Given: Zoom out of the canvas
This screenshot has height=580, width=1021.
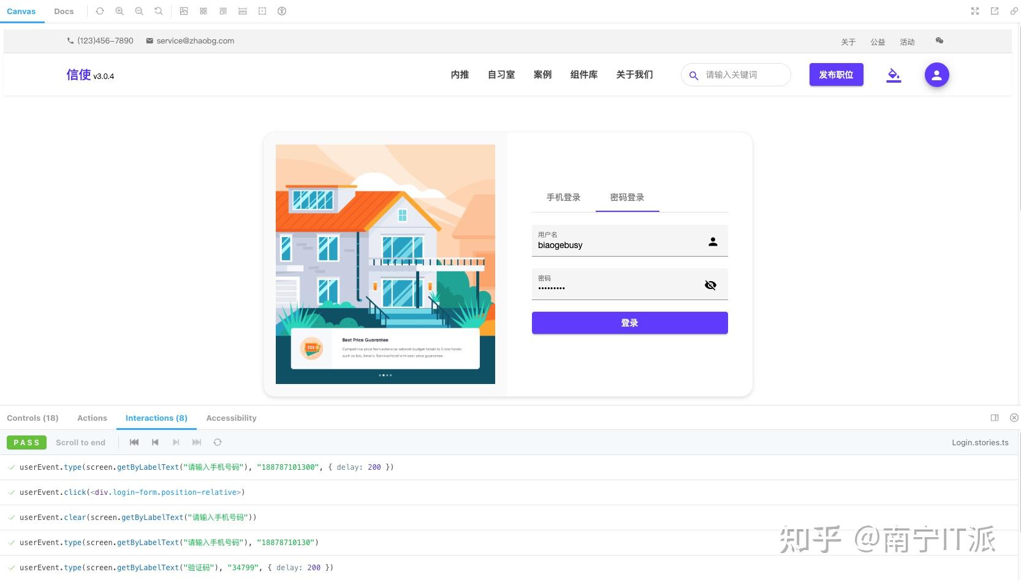Looking at the screenshot, I should pos(139,10).
